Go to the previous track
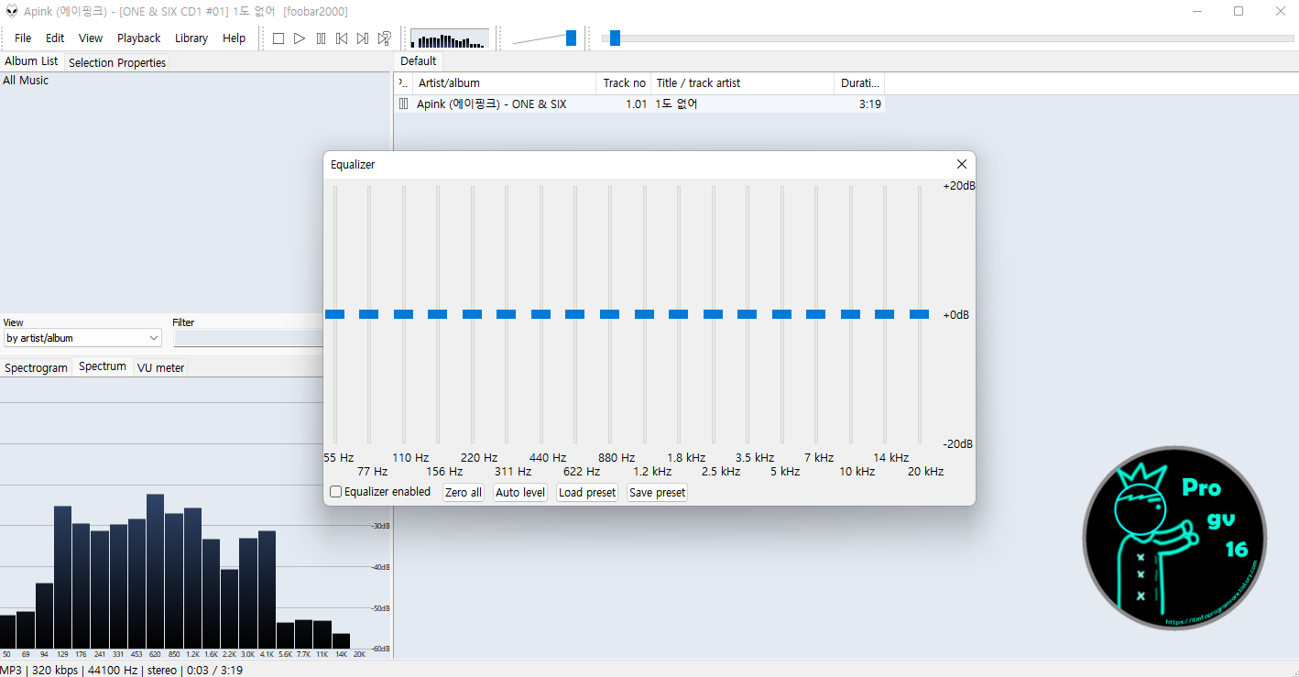 tap(342, 38)
